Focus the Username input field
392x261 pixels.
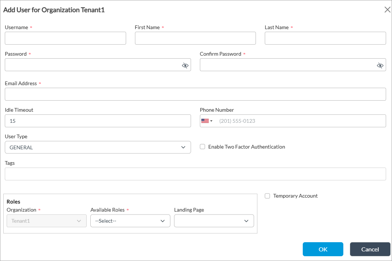pyautogui.click(x=65, y=38)
